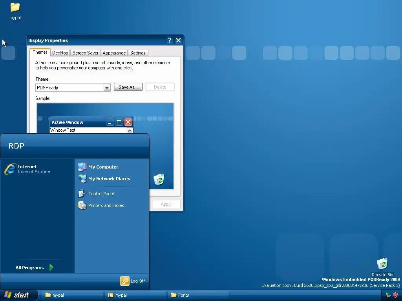Click the Safely Remove Hardware tray icon
The image size is (402, 301).
pos(388,295)
